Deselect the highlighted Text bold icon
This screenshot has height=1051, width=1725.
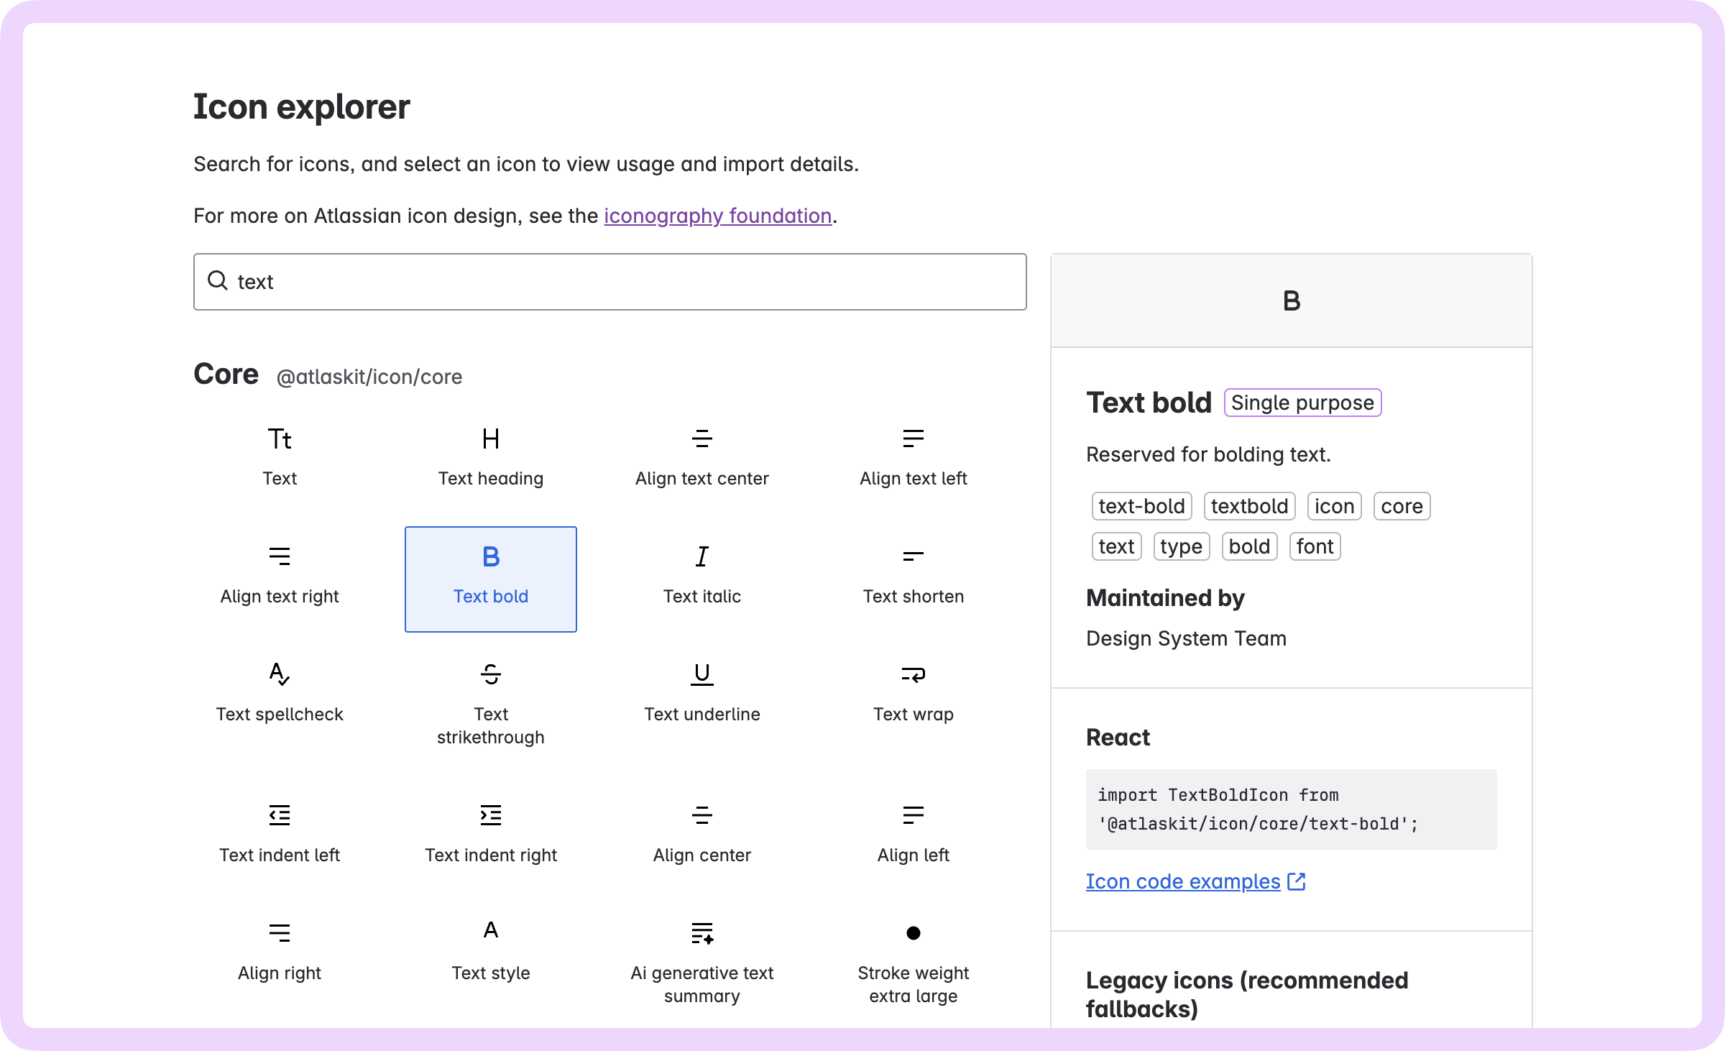click(491, 579)
